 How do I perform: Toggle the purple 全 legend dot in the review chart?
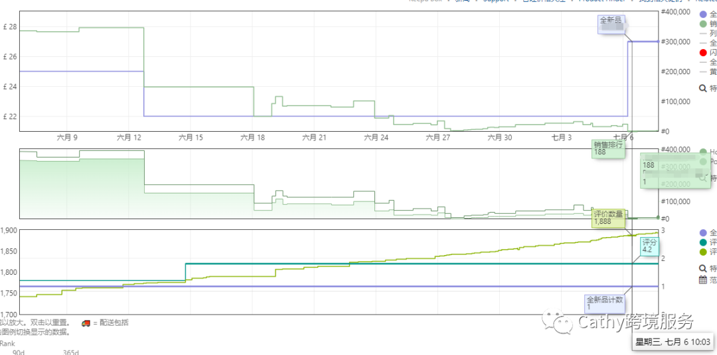(x=703, y=232)
